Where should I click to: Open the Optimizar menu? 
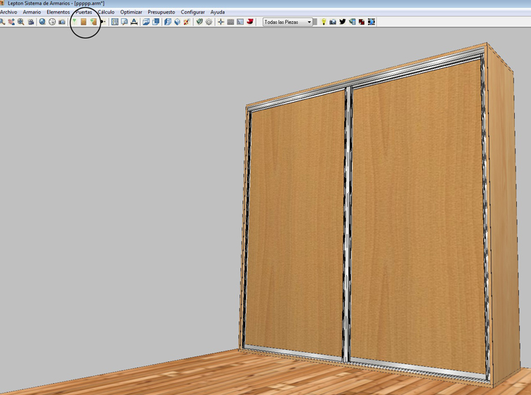[x=131, y=12]
